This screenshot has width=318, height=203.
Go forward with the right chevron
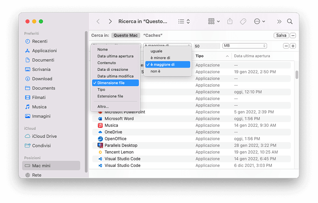click(x=110, y=21)
